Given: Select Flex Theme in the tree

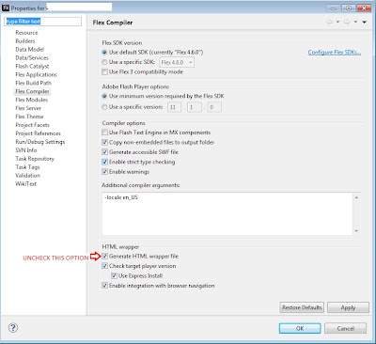Looking at the screenshot, I should [29, 117].
